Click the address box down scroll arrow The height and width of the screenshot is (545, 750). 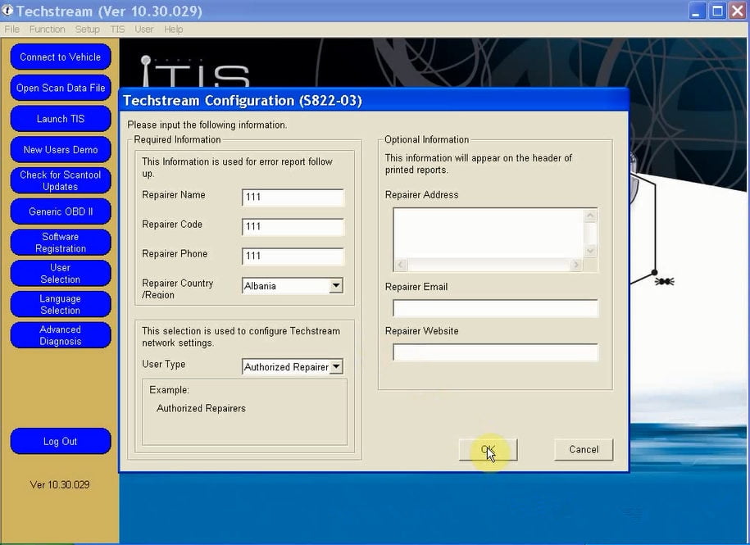click(x=590, y=251)
